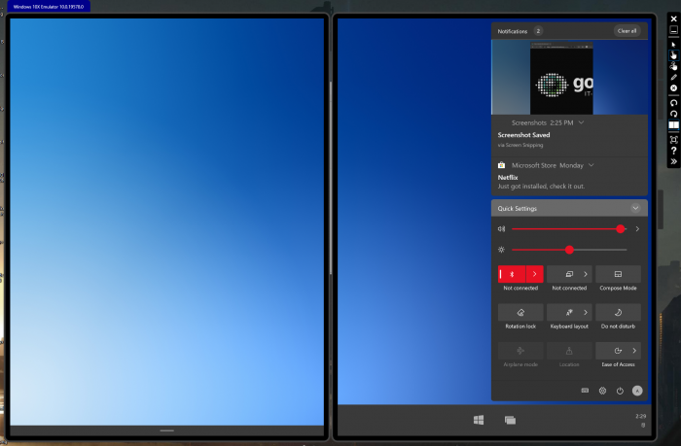The height and width of the screenshot is (446, 681).
Task: Click the brightness sun icon
Action: pos(501,250)
